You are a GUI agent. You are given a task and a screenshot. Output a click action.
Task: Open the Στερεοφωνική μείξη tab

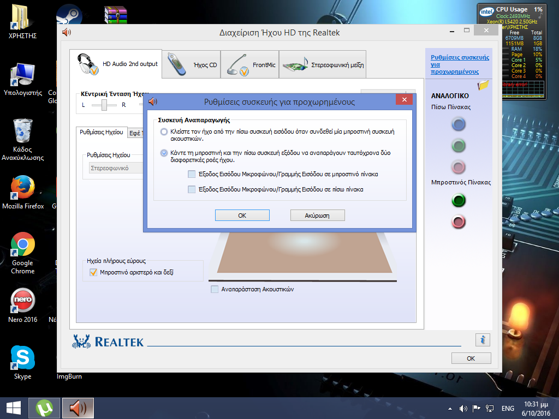point(323,64)
